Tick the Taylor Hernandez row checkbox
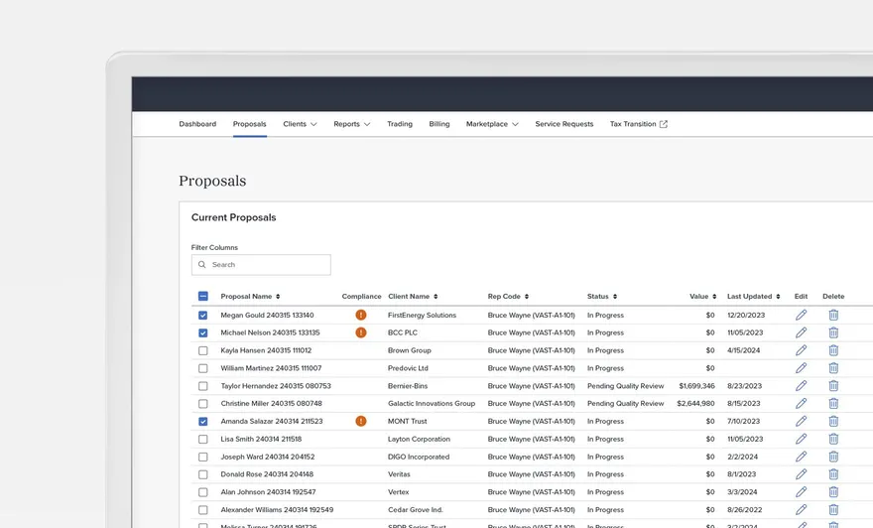 click(x=203, y=386)
